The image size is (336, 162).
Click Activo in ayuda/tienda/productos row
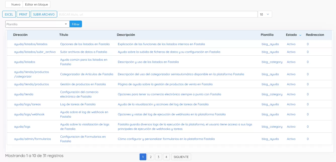point(291,84)
